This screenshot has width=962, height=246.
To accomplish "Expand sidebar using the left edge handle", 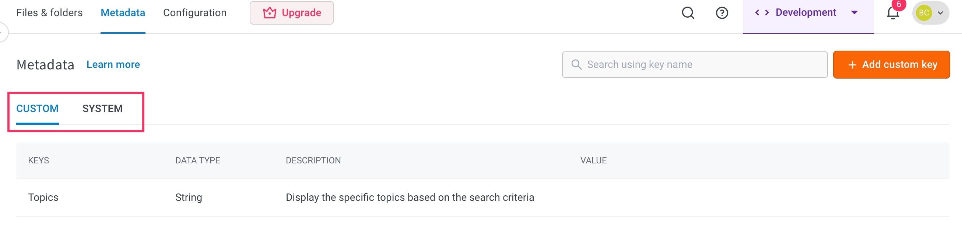I will point(2,33).
